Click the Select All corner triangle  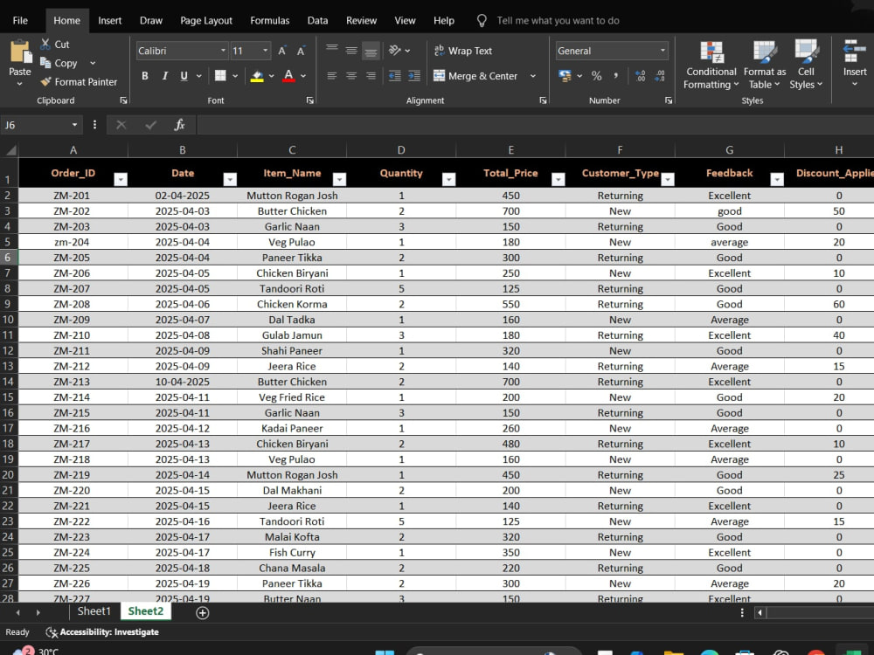click(x=10, y=150)
